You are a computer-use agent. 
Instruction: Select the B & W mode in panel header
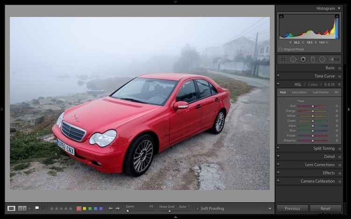[x=329, y=85]
